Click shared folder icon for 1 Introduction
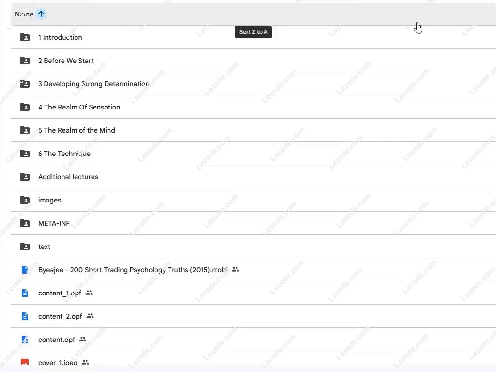 coord(25,37)
